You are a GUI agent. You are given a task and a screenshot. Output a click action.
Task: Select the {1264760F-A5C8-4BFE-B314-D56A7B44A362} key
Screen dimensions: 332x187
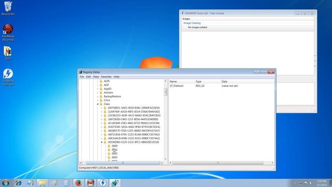coord(134,112)
